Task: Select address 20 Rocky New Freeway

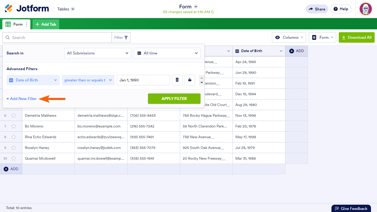Action: click(x=206, y=158)
